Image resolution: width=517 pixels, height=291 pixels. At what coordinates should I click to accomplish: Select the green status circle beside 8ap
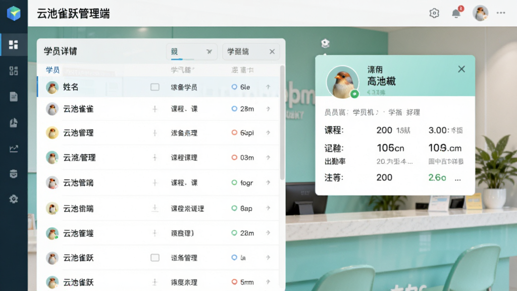click(x=234, y=208)
